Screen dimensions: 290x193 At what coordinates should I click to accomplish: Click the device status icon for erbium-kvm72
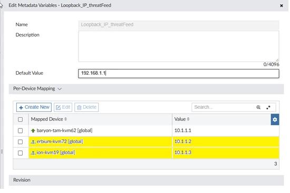(33, 141)
